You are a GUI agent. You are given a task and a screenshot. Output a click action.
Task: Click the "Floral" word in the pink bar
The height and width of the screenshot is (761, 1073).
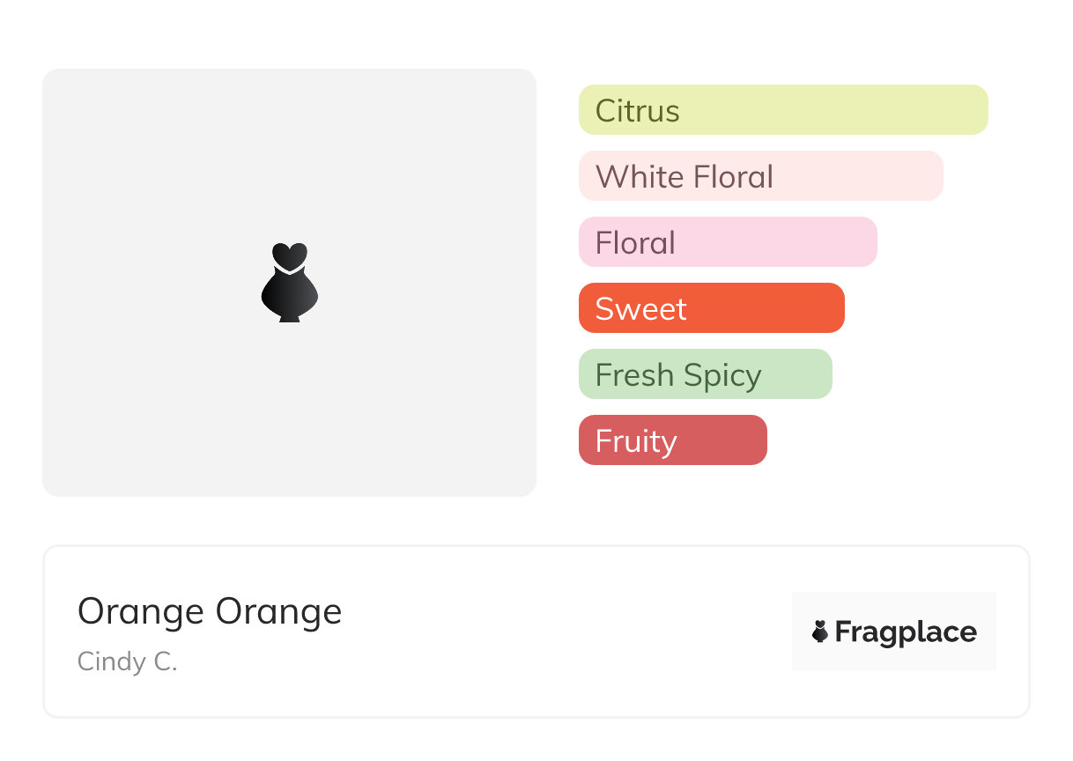click(635, 243)
